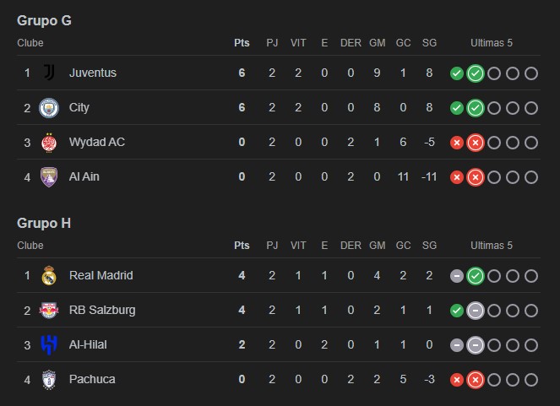The image size is (560, 406).
Task: Click City's last empty upcoming match circle
Action: (x=531, y=108)
